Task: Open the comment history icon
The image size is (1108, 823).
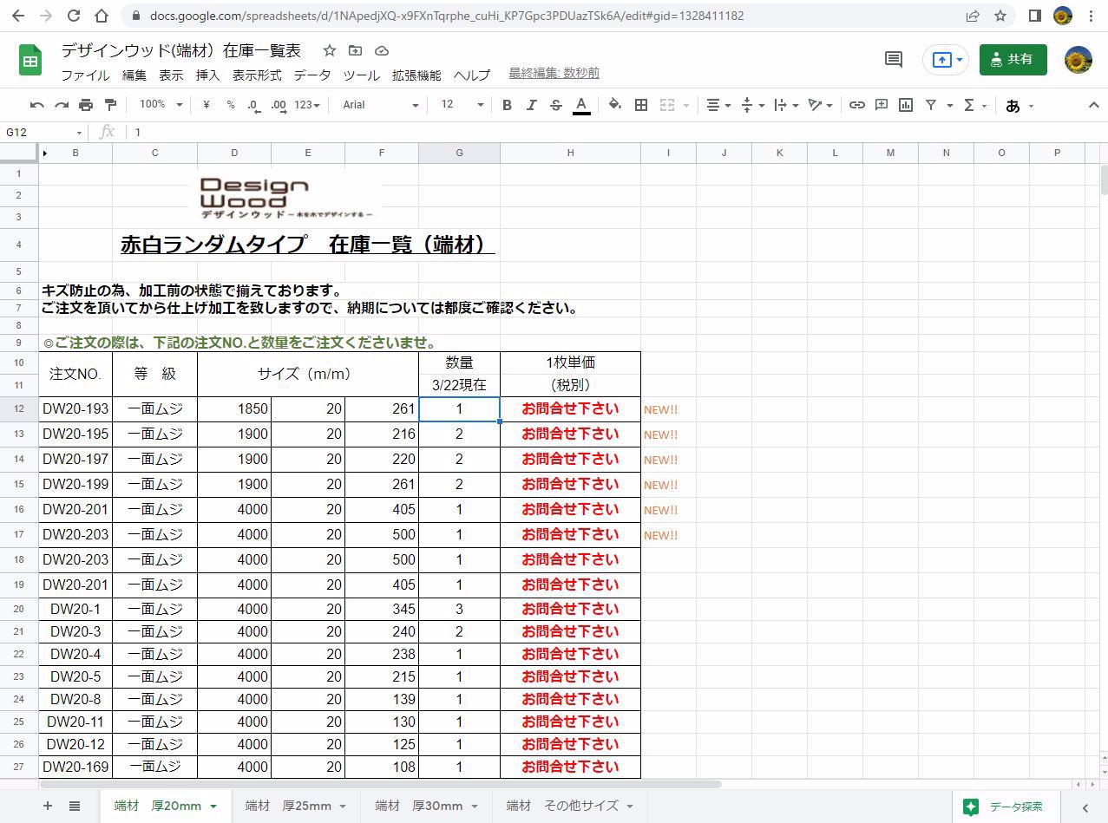Action: (x=893, y=59)
